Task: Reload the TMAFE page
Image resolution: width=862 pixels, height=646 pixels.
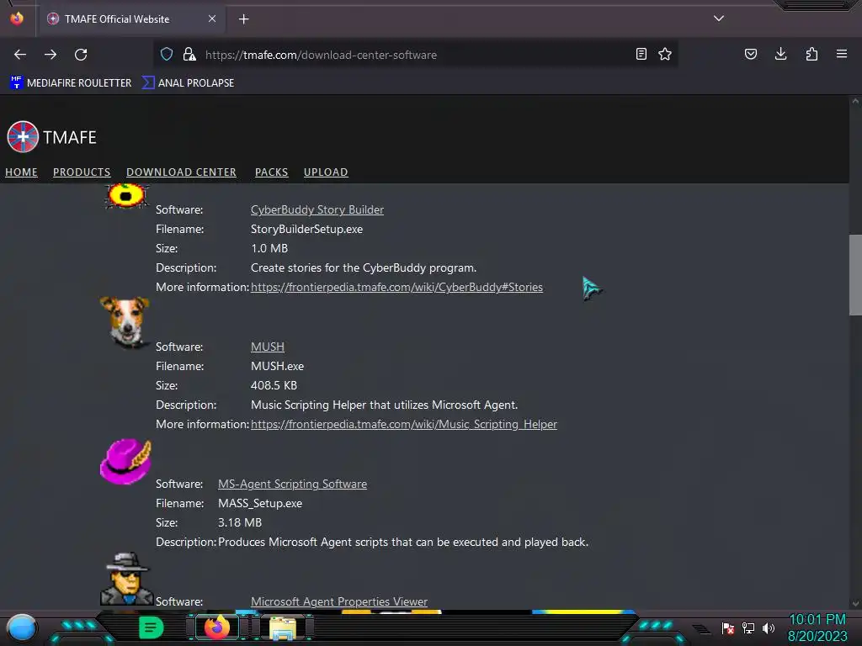Action: 81,55
